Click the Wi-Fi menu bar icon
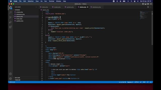 (x=128, y=1)
